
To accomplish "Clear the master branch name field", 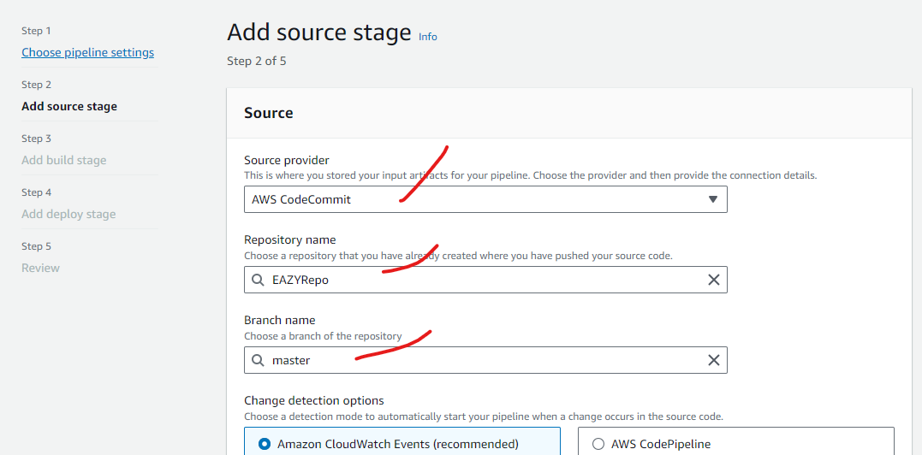I will (713, 360).
